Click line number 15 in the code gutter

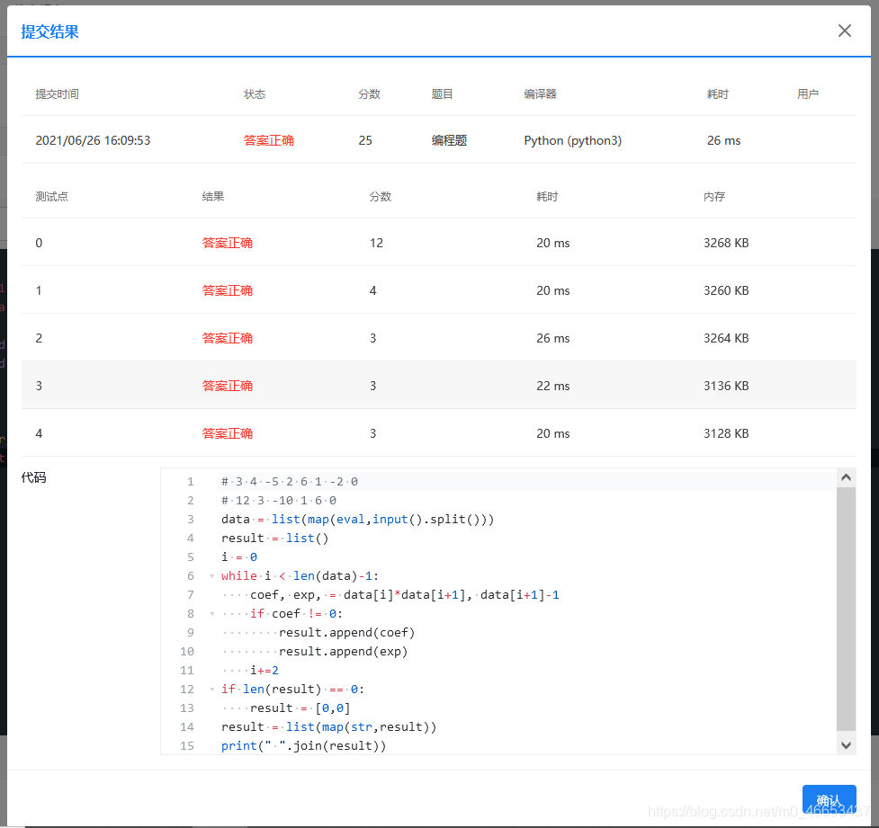186,746
